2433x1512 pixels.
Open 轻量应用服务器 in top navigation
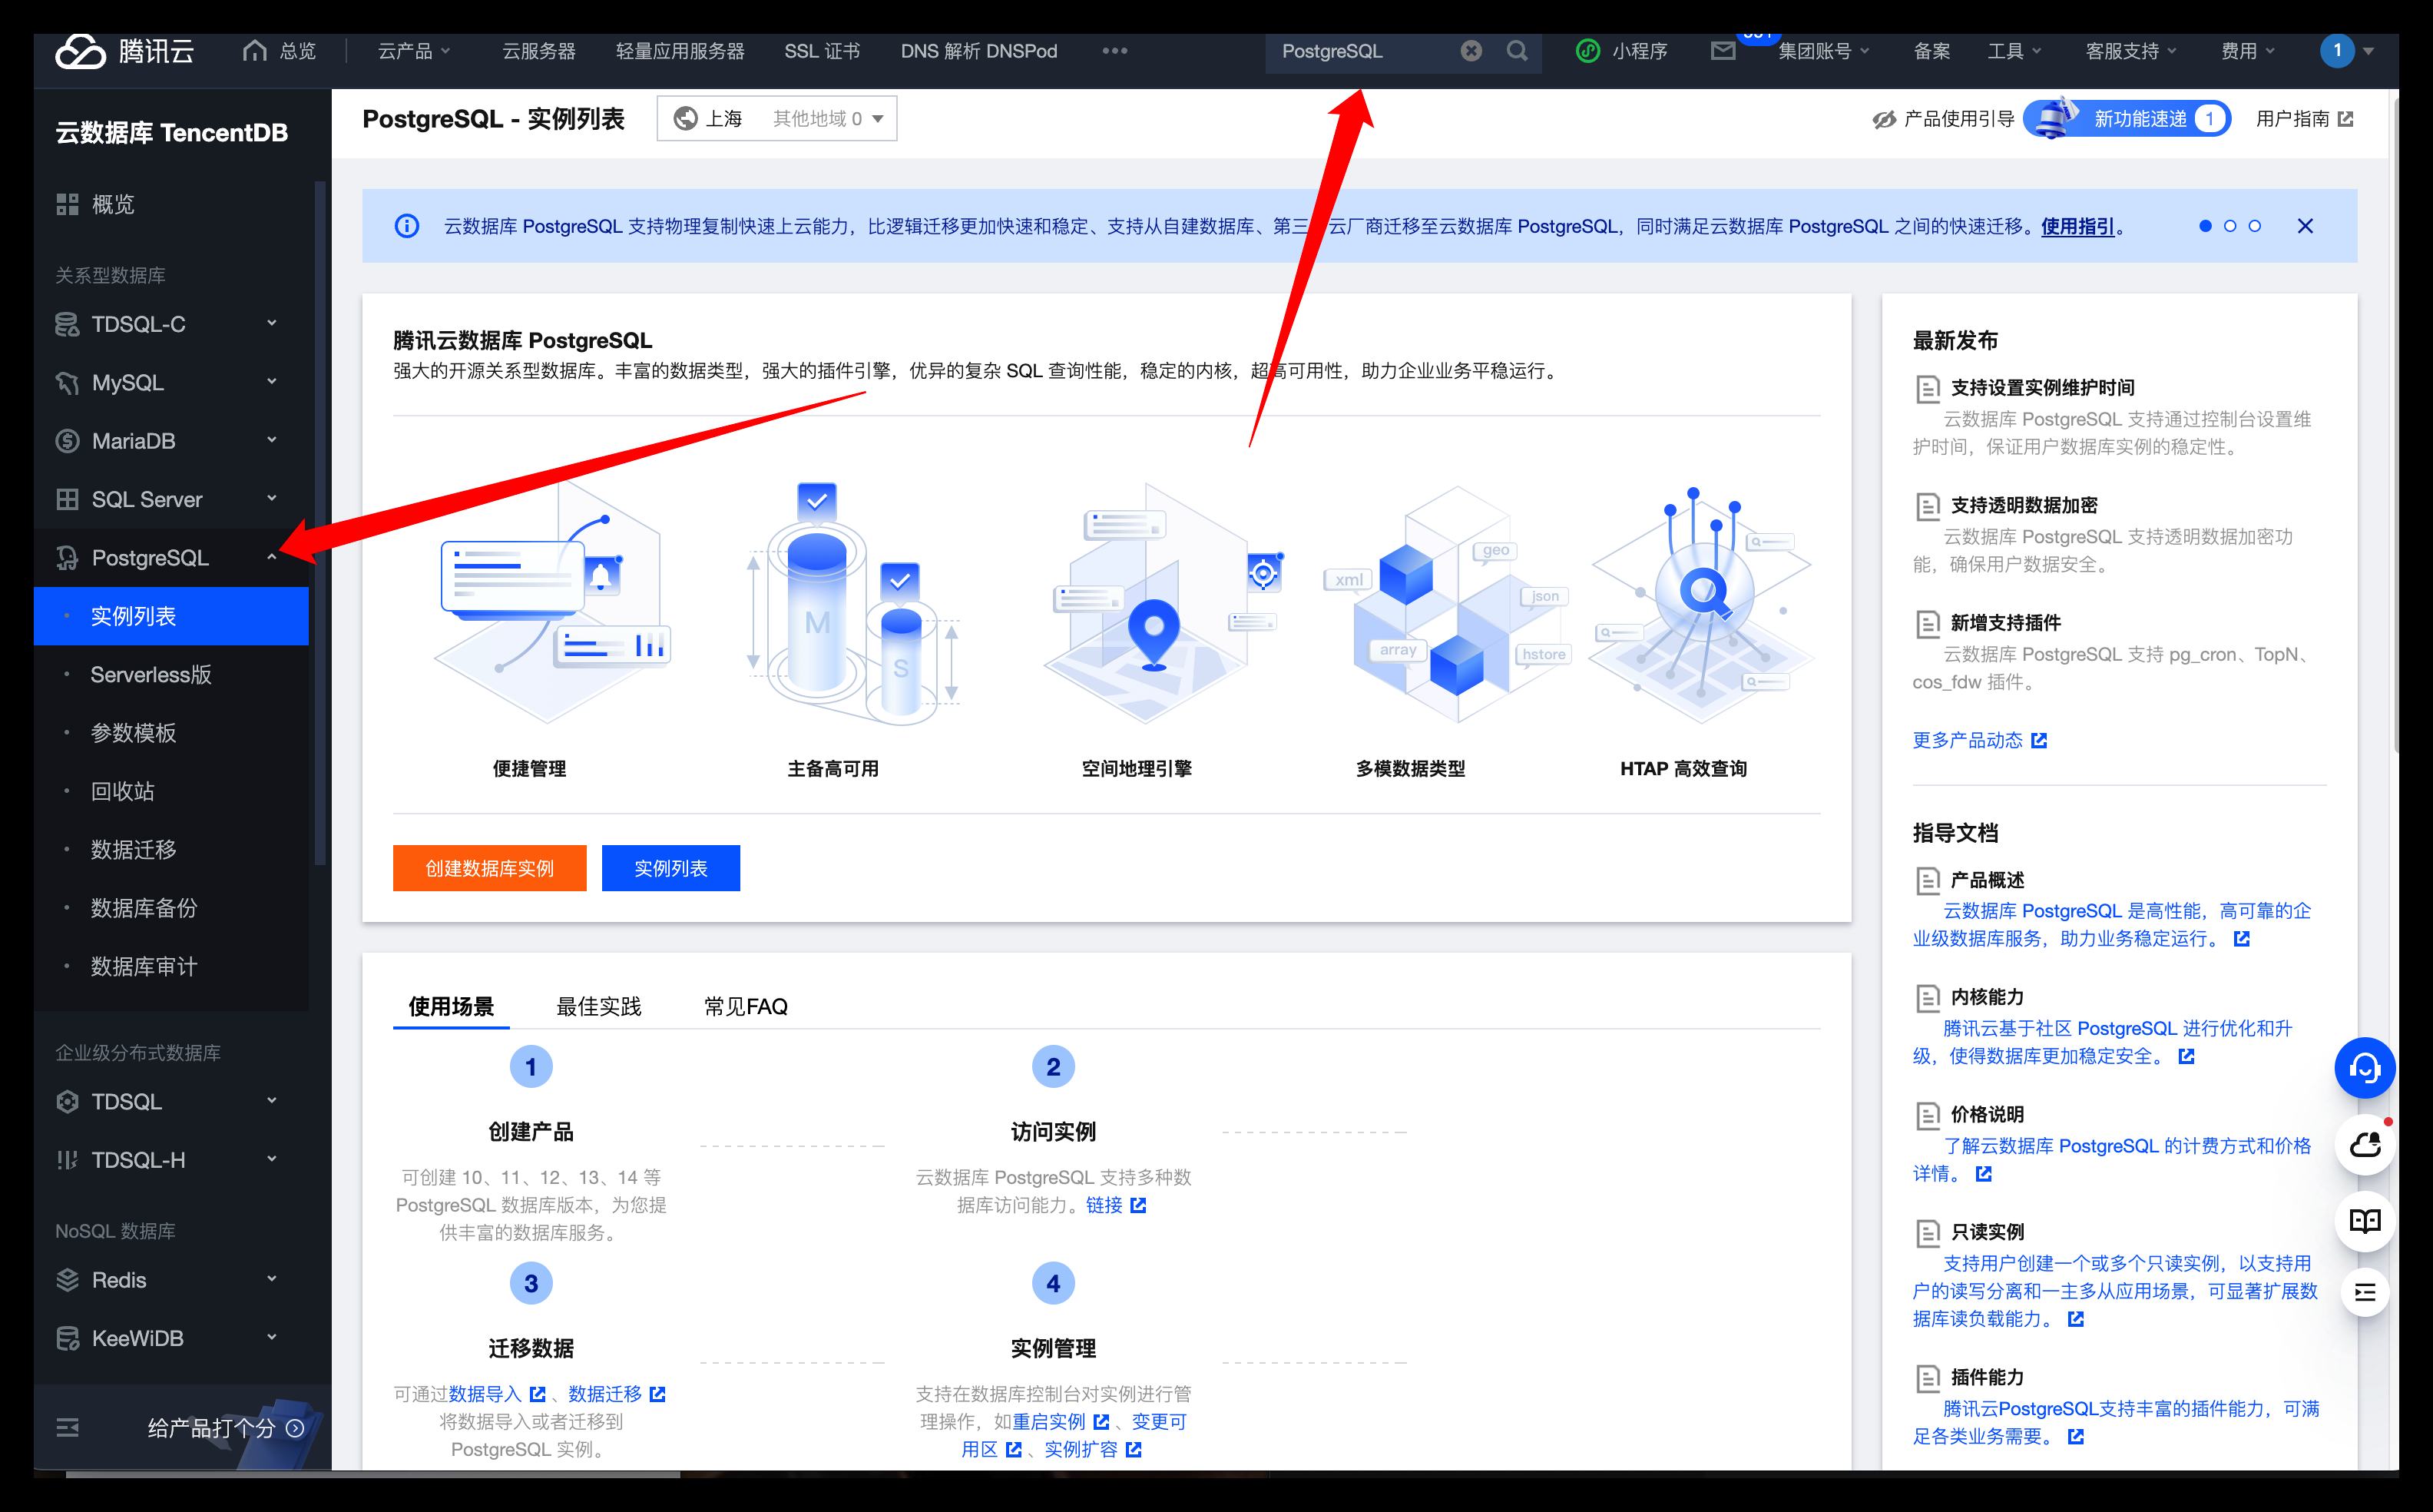click(x=680, y=51)
